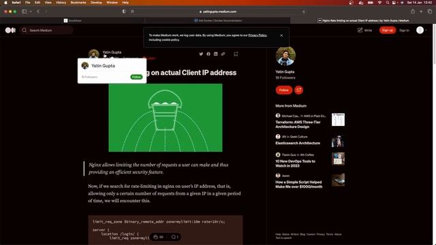Click Safari privacy shield icon
The height and width of the screenshot is (245, 436).
click(x=124, y=12)
